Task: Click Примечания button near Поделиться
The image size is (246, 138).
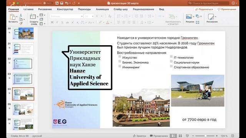Action: (227, 9)
